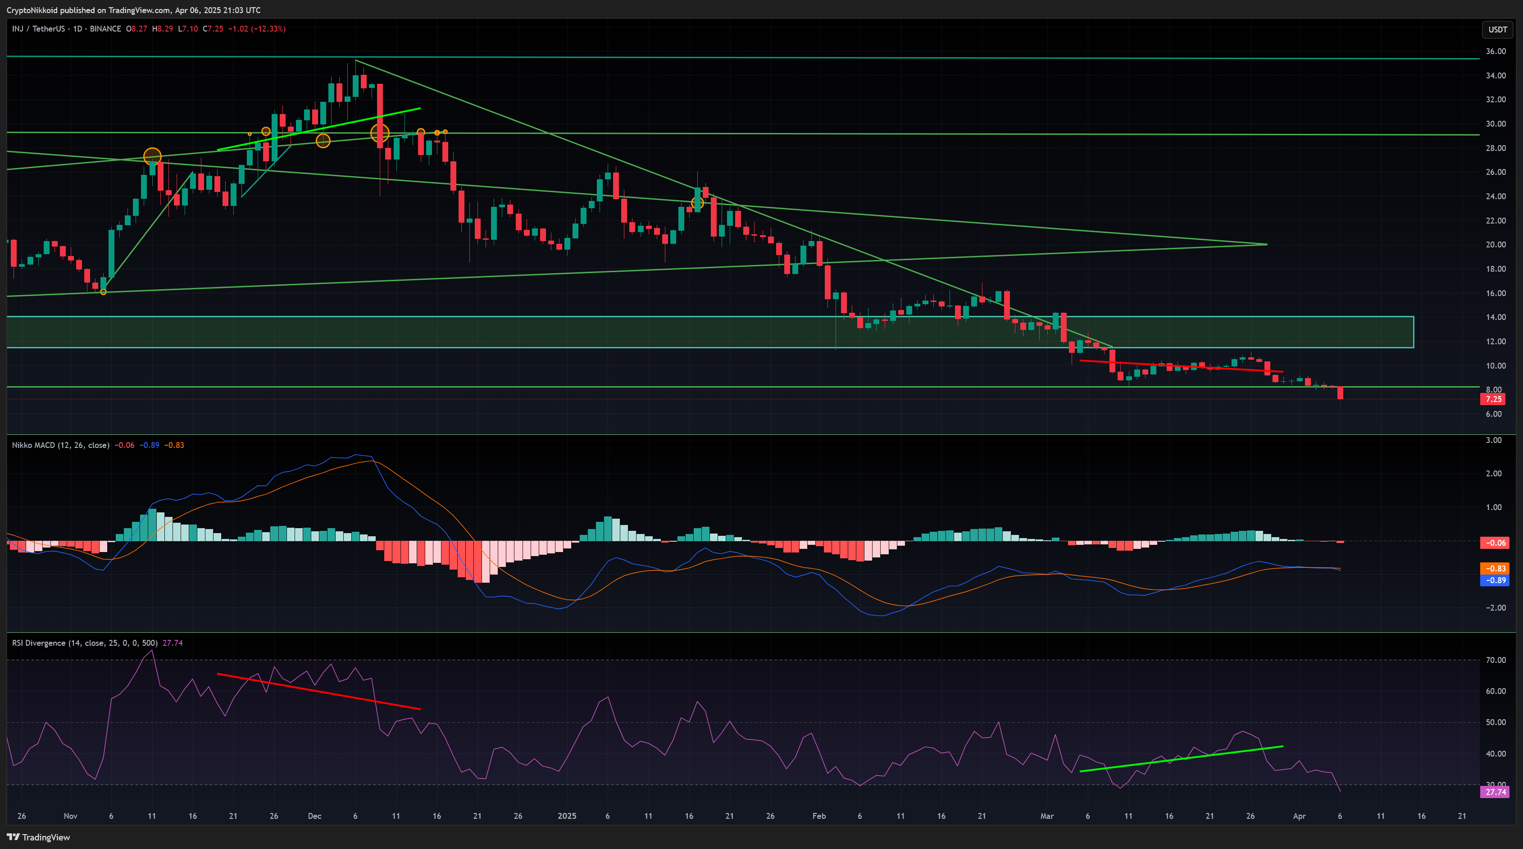
Task: Click the 27.74 value in RSI legend
Action: click(x=173, y=643)
